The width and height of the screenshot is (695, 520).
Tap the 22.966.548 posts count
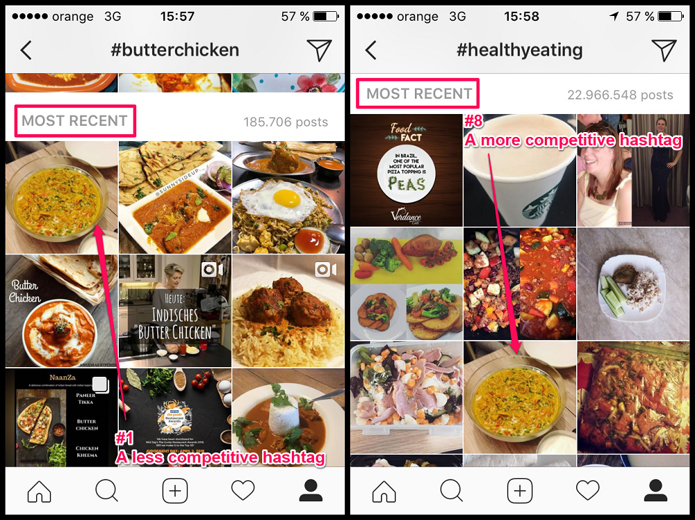[x=620, y=95]
